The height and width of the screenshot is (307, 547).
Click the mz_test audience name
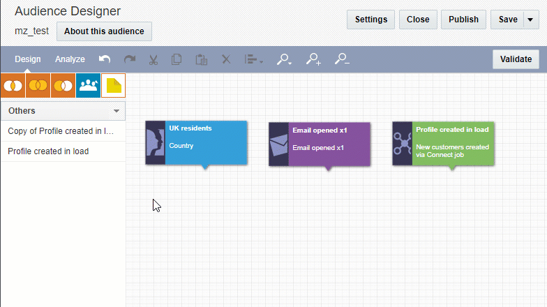click(x=32, y=31)
